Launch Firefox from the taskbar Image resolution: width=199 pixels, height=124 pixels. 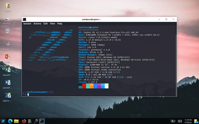coord(24,121)
